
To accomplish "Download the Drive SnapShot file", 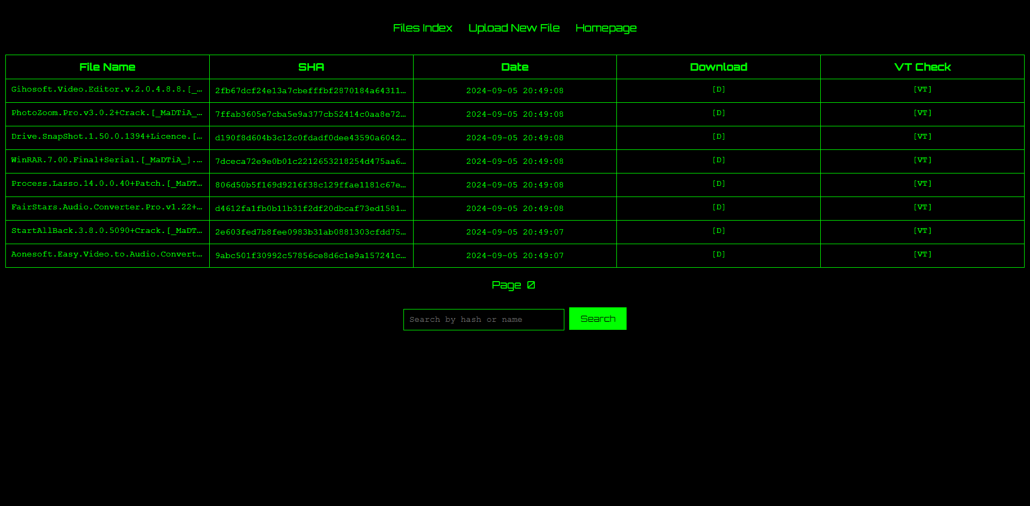I will [718, 137].
